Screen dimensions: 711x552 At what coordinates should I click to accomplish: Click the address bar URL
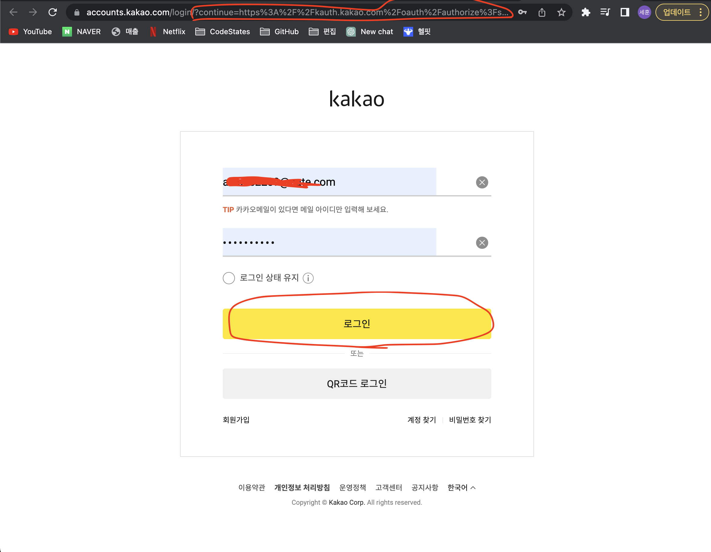click(297, 13)
